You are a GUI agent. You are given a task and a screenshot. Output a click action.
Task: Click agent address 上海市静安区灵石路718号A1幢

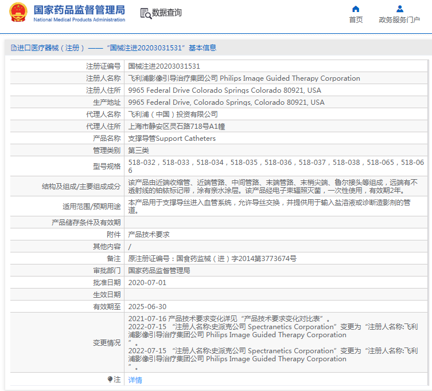point(176,127)
